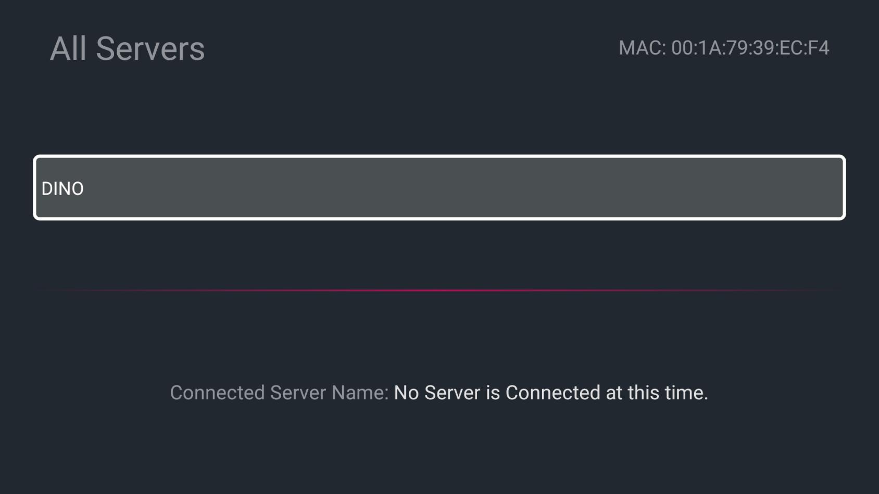Click the "MAC:" label

click(x=642, y=48)
